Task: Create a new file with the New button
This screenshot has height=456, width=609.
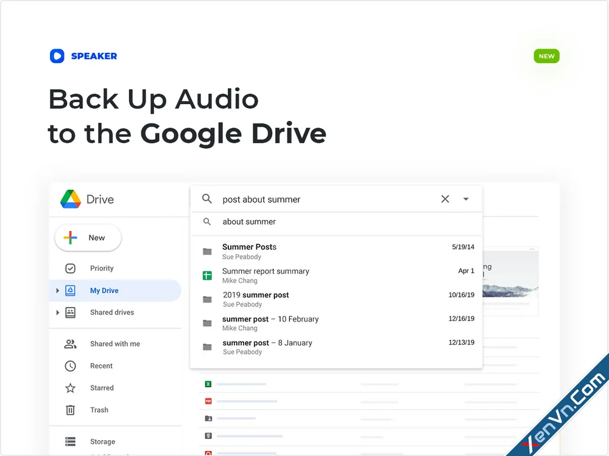Action: (88, 238)
